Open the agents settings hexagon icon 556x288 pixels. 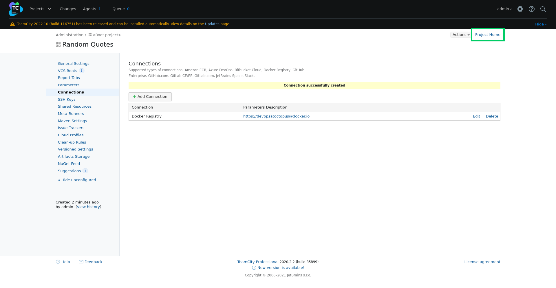click(x=520, y=9)
